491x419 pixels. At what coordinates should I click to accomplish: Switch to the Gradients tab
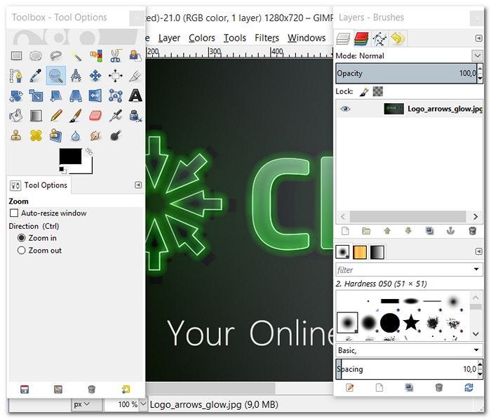click(377, 252)
